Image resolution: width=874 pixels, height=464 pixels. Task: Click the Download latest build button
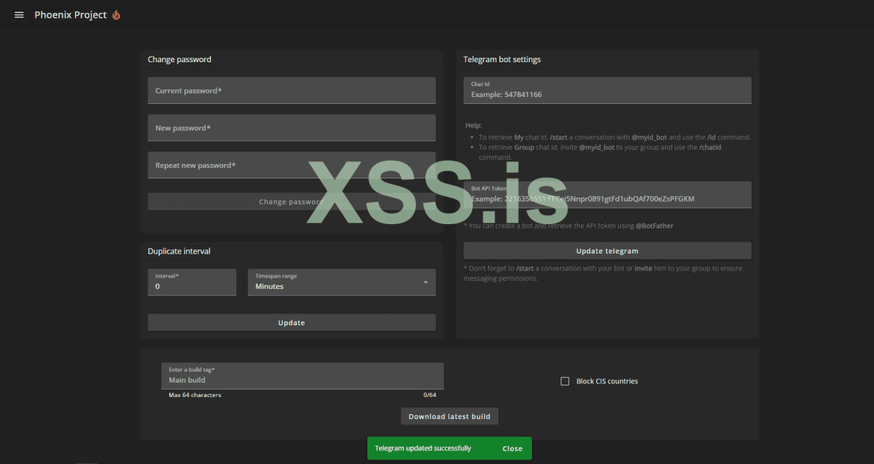(449, 416)
